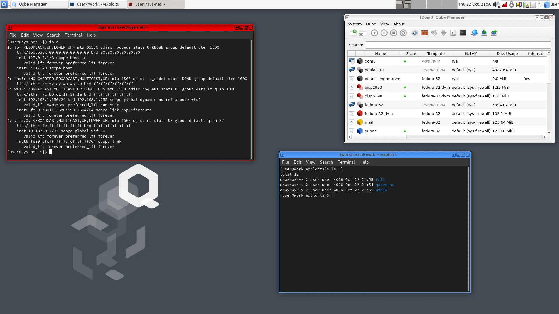559x314 pixels.
Task: Select the fedora-32-dvm qube row
Action: pos(447,113)
